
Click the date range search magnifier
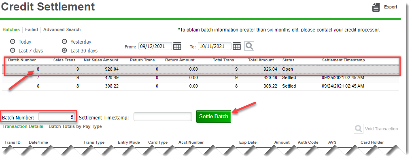click(x=249, y=46)
